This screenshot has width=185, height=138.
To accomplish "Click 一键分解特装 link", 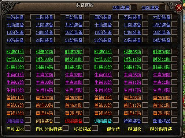I will point(159,129).
